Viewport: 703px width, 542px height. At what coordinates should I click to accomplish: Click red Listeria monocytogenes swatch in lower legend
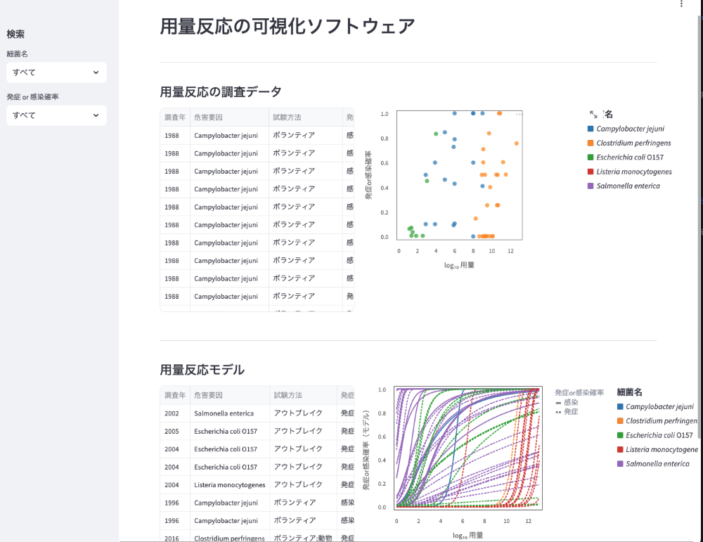[x=620, y=450]
